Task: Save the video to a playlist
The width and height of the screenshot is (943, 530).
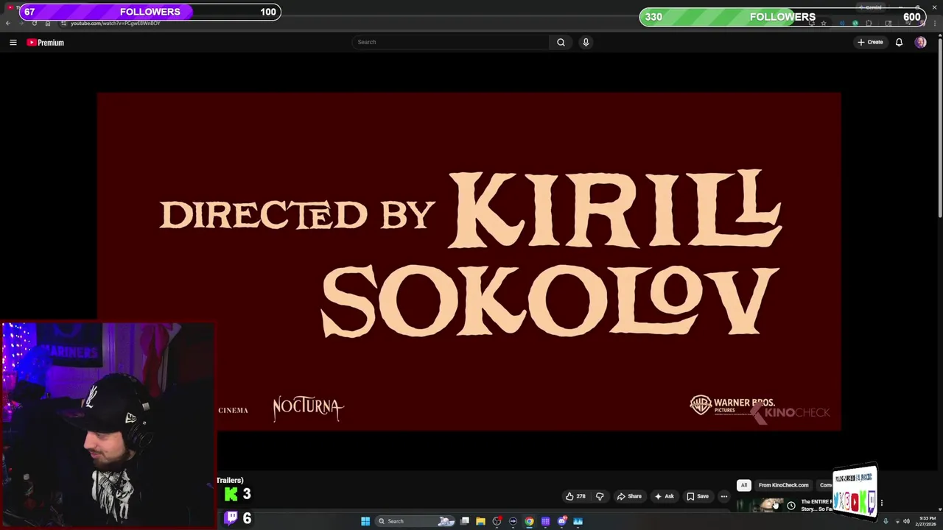Action: (698, 496)
